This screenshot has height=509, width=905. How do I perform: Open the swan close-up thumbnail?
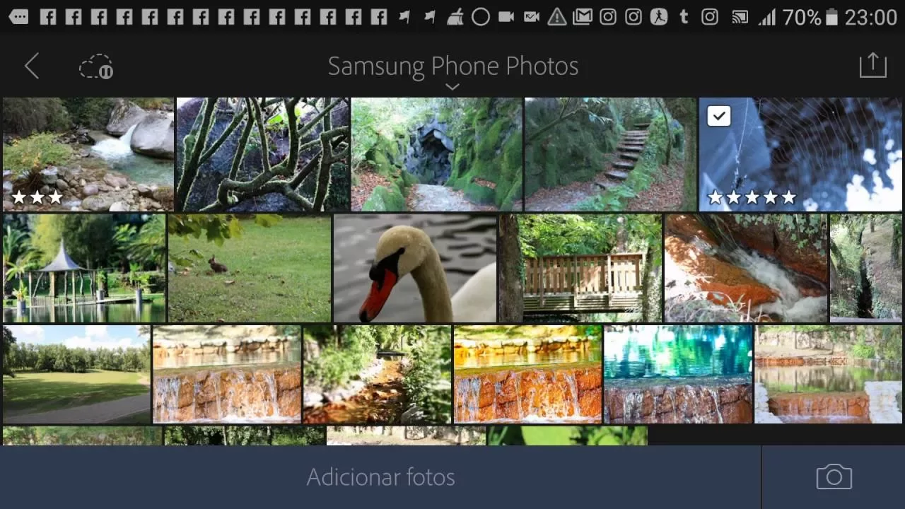(415, 268)
